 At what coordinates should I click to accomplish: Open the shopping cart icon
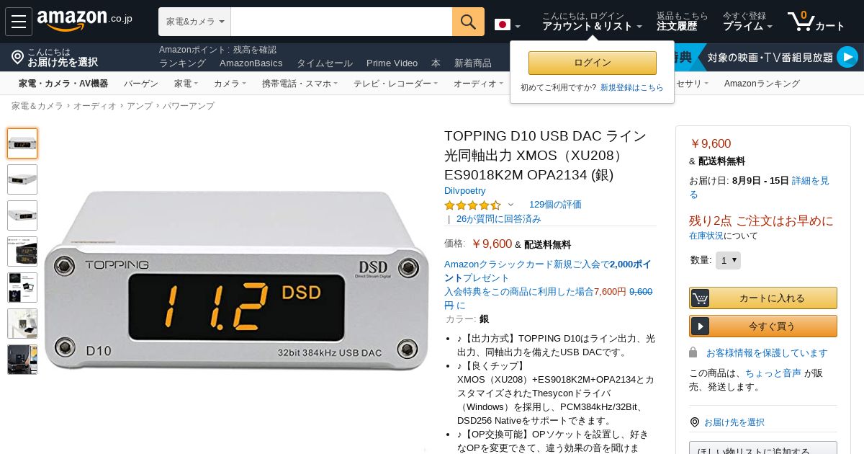point(801,21)
